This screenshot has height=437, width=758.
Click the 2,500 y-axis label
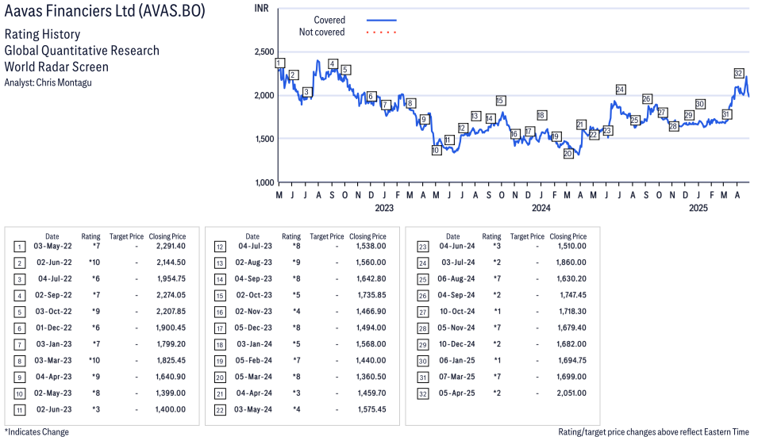point(264,52)
